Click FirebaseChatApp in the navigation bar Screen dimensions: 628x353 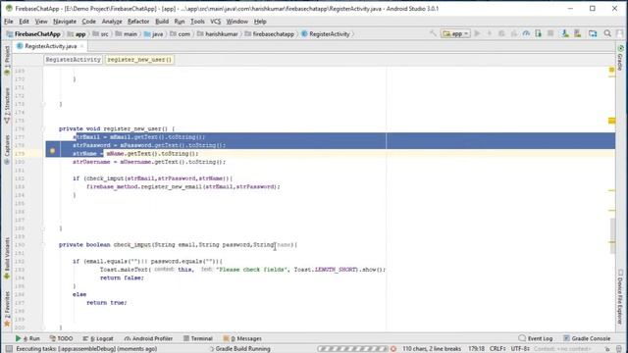33,34
